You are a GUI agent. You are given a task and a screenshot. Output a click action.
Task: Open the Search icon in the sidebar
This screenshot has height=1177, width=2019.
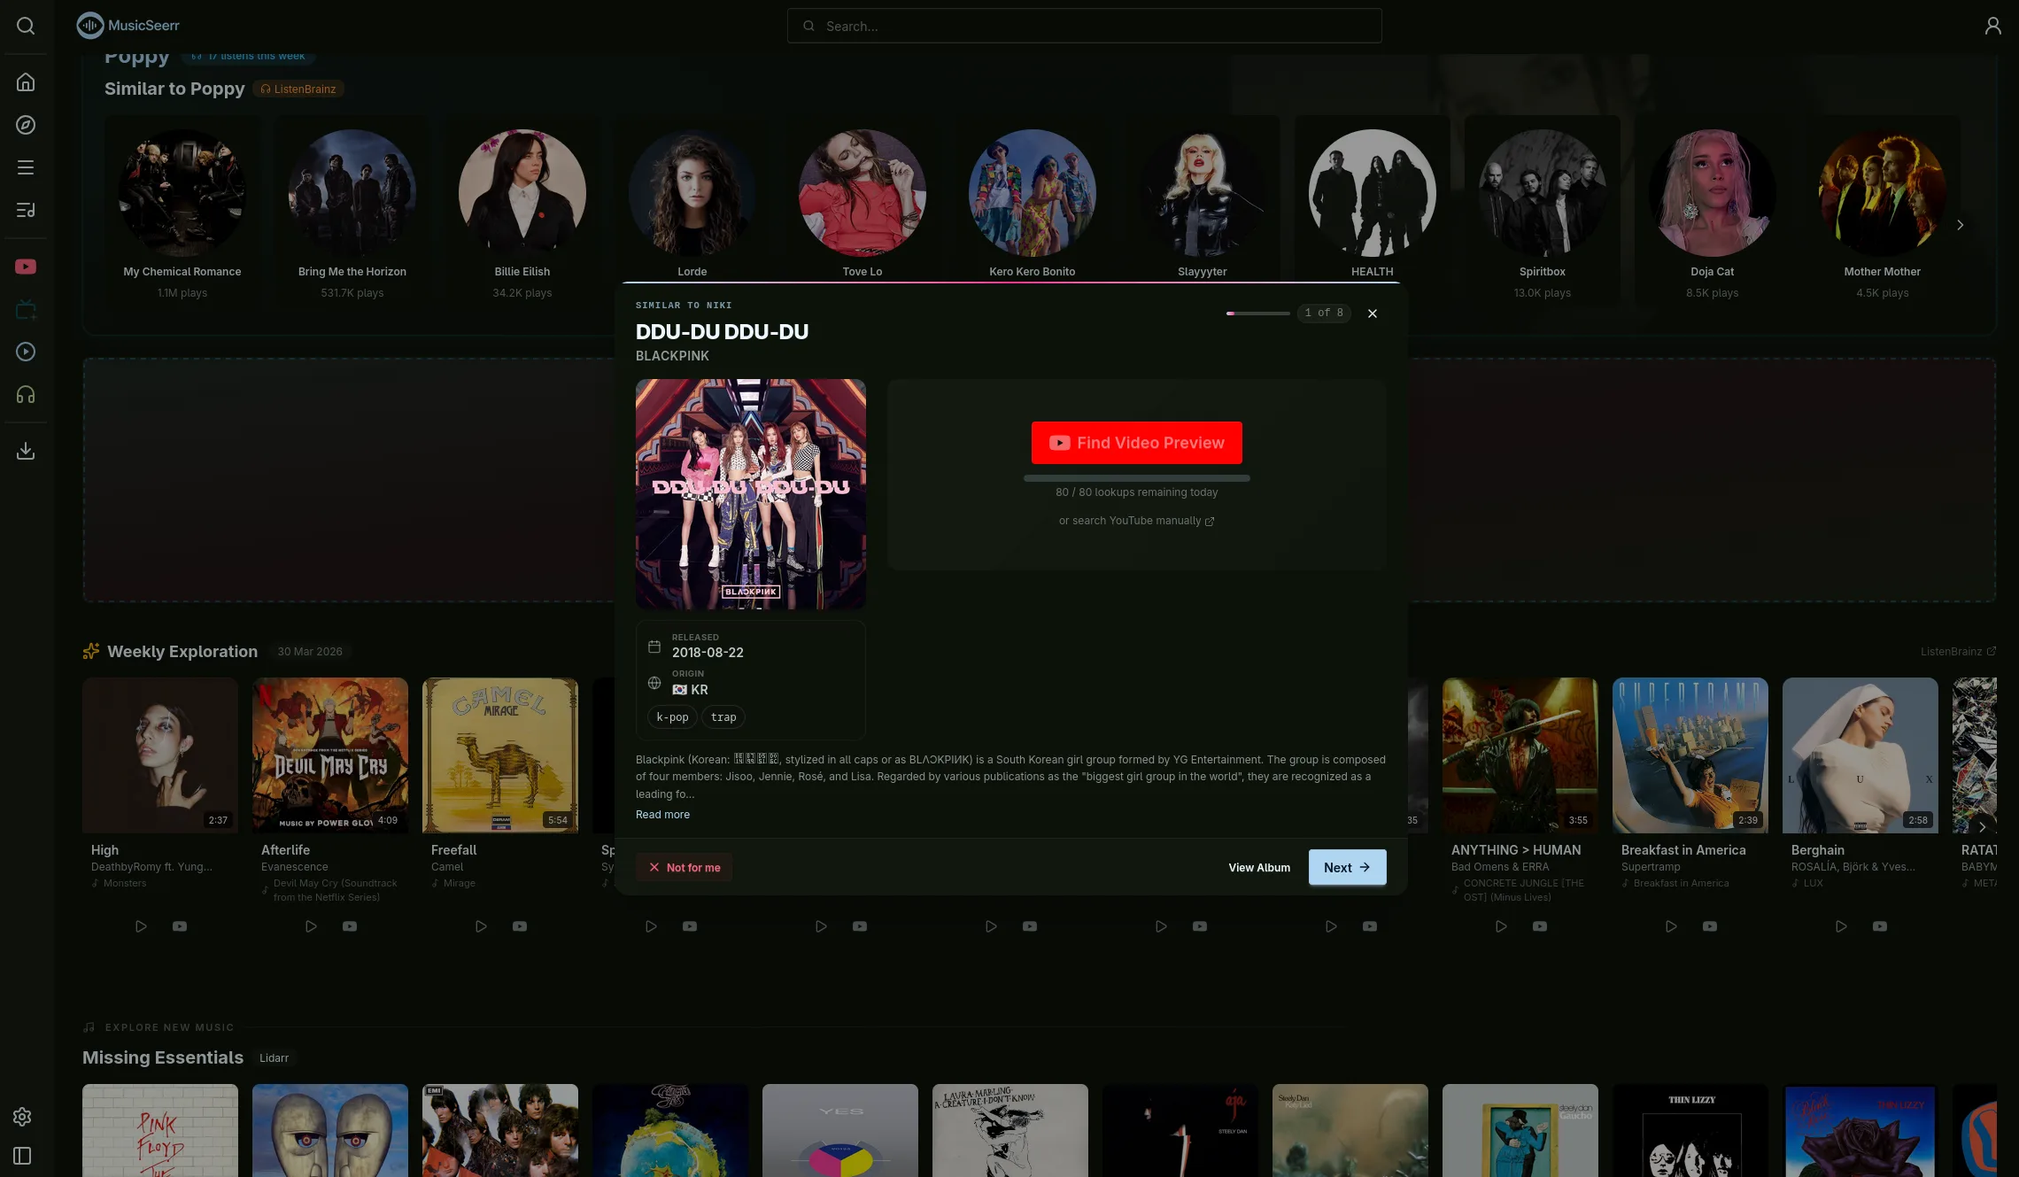(26, 26)
